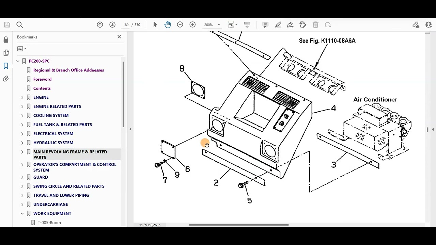The height and width of the screenshot is (245, 436).
Task: Open the Find text magnifier tool
Action: tap(19, 24)
